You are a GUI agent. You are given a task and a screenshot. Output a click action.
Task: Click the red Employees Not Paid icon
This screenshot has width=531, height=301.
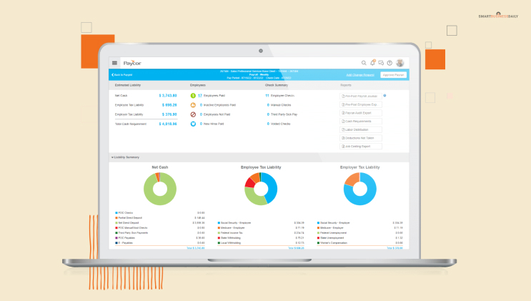coord(193,114)
